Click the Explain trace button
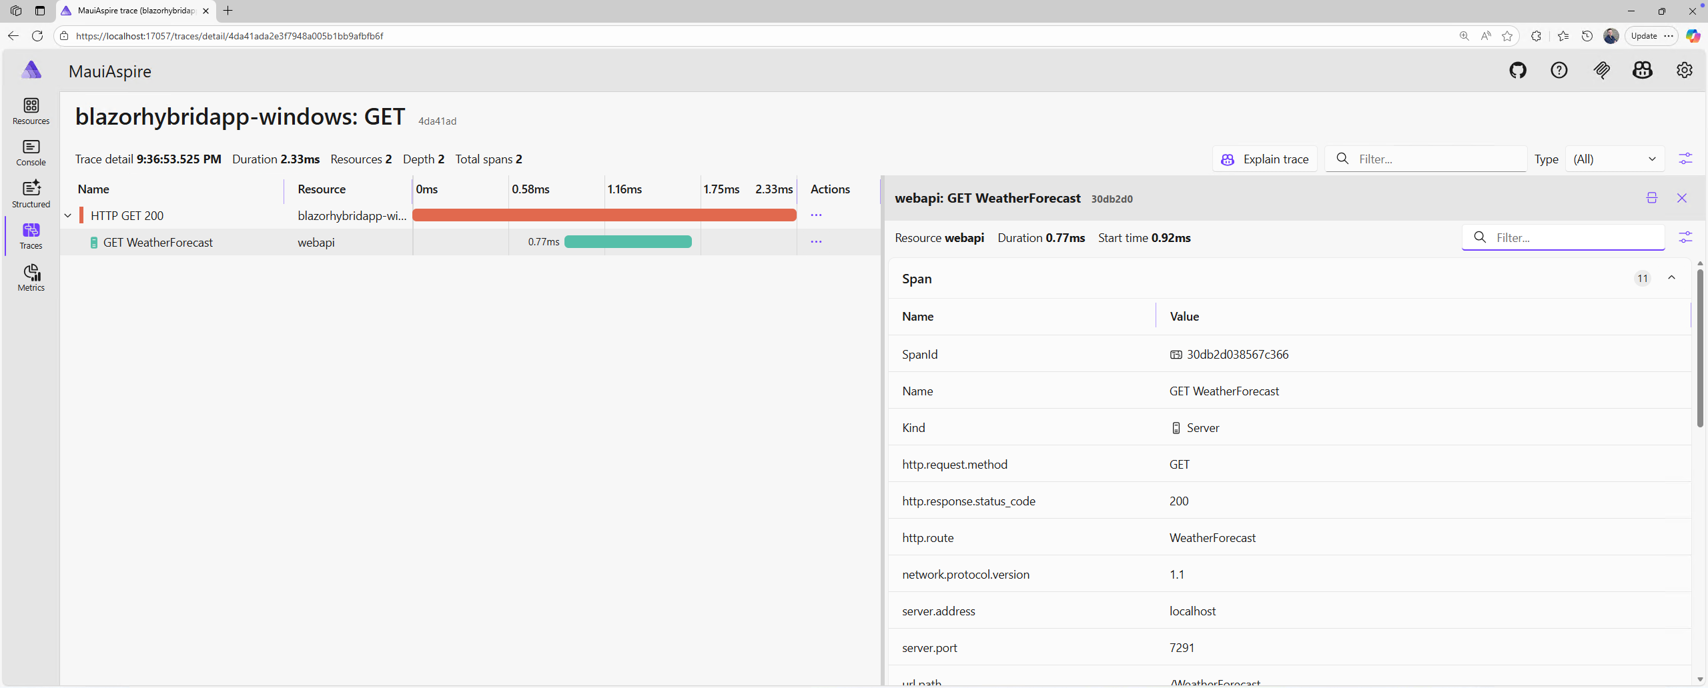 1265,159
